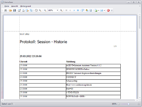Click the quick print printer icon
This screenshot has width=142, height=107.
[23, 10]
